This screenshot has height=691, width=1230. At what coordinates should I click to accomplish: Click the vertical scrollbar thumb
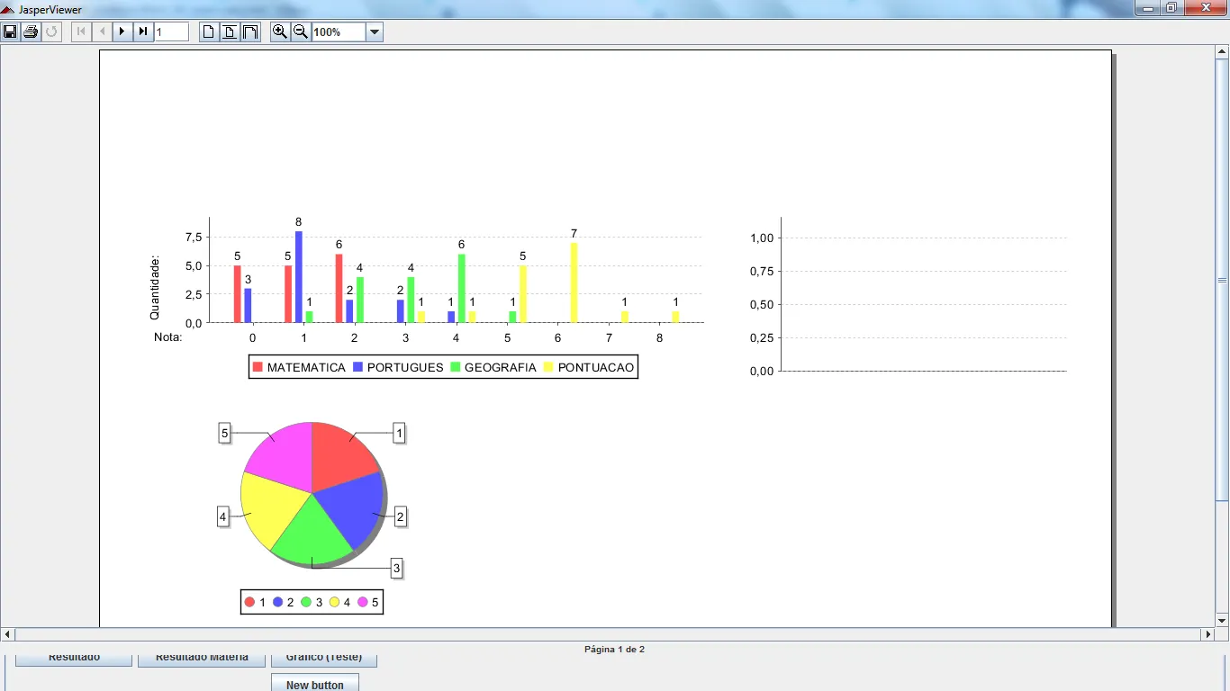click(x=1223, y=280)
